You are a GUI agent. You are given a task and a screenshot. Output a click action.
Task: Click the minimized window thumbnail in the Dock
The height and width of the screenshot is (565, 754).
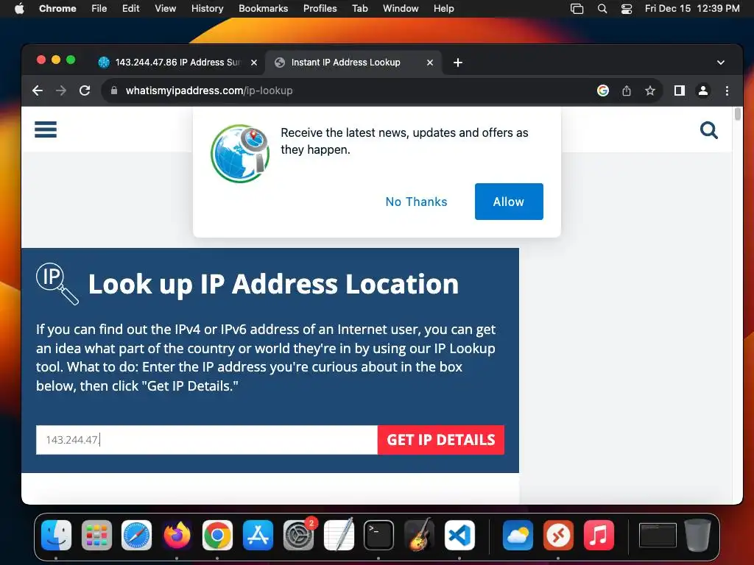[658, 535]
